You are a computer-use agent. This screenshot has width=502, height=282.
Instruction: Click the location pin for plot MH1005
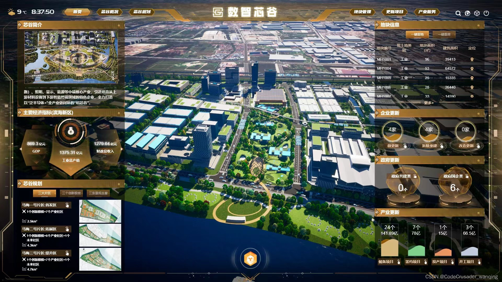[472, 78]
